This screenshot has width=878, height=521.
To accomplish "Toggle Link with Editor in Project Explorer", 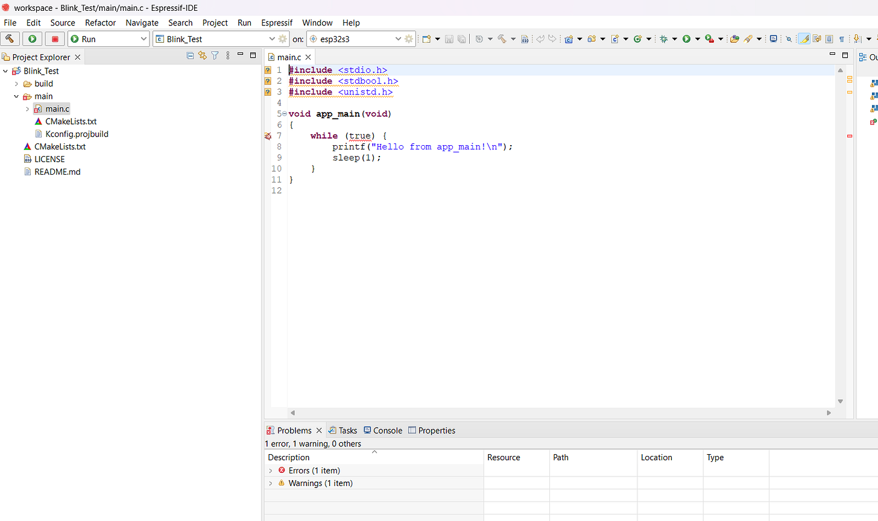I will pyautogui.click(x=203, y=56).
